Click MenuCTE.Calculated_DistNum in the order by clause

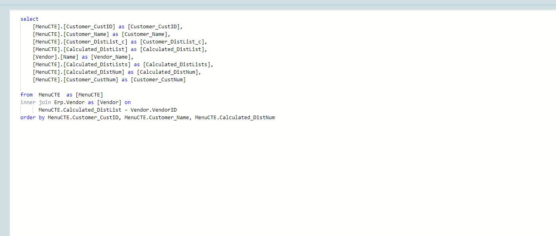tap(235, 118)
